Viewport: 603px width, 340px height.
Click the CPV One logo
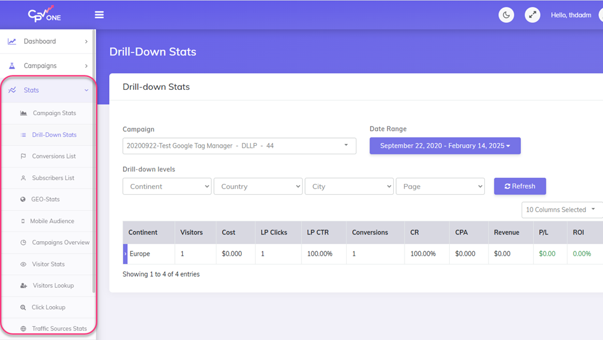click(45, 15)
